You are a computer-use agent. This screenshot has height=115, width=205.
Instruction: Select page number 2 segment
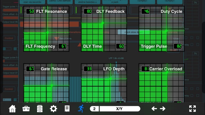click(95, 109)
